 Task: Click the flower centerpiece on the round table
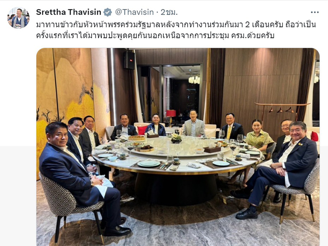(x=176, y=138)
